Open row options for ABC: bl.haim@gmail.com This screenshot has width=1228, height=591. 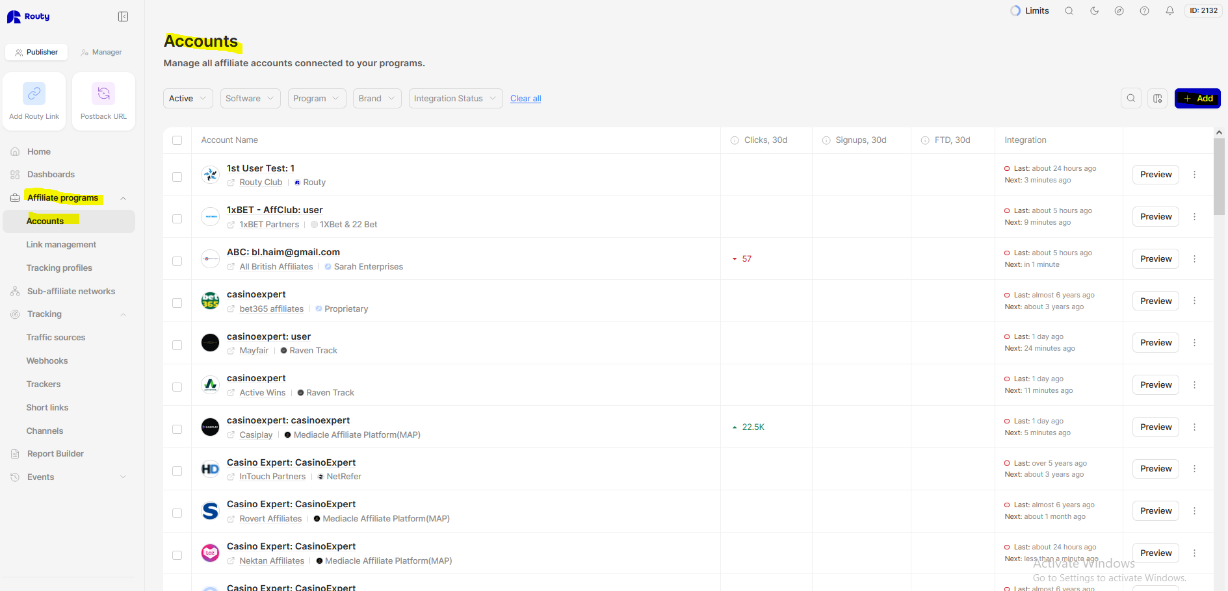coord(1194,258)
